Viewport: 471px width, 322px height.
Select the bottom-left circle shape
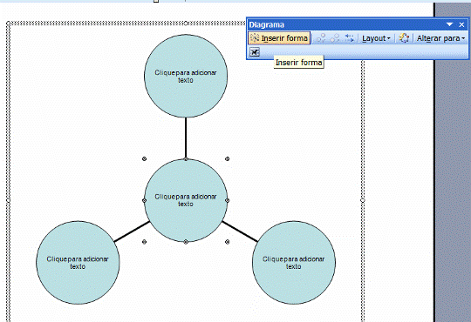78,263
